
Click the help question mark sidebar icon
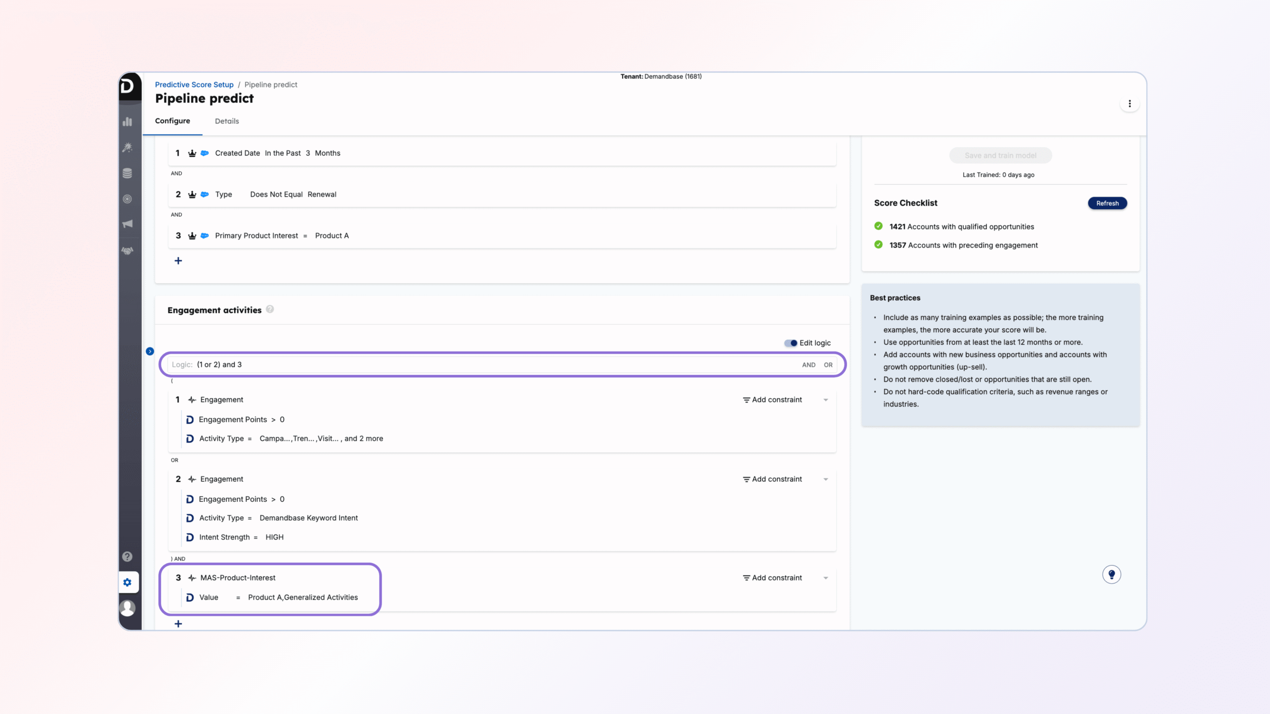click(127, 556)
